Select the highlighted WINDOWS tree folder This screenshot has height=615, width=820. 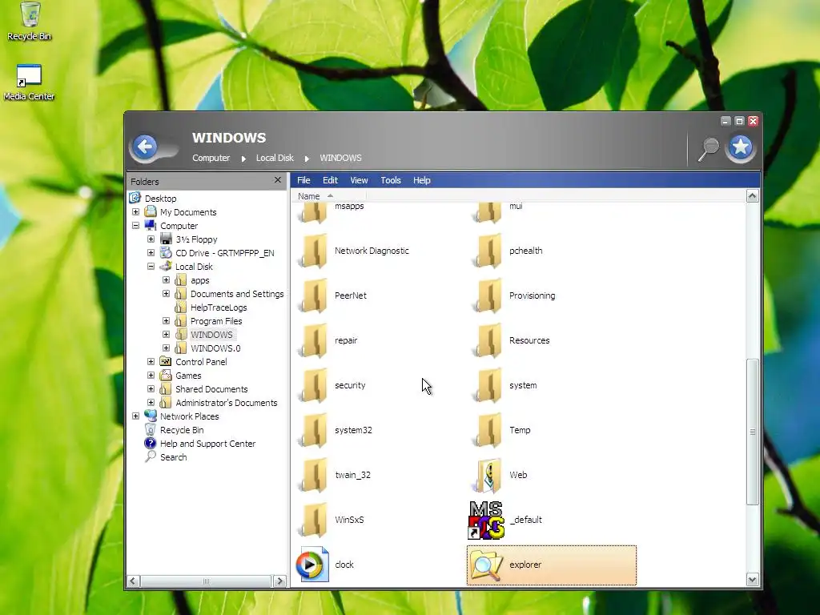click(211, 335)
